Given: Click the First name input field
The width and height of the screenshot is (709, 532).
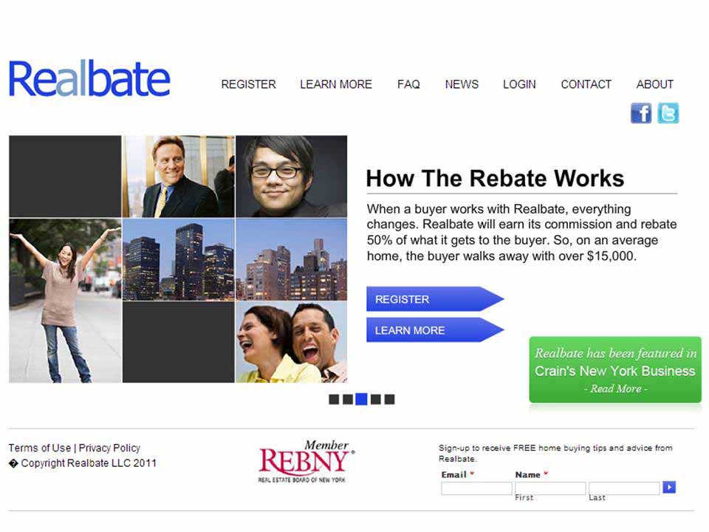Looking at the screenshot, I should [550, 488].
